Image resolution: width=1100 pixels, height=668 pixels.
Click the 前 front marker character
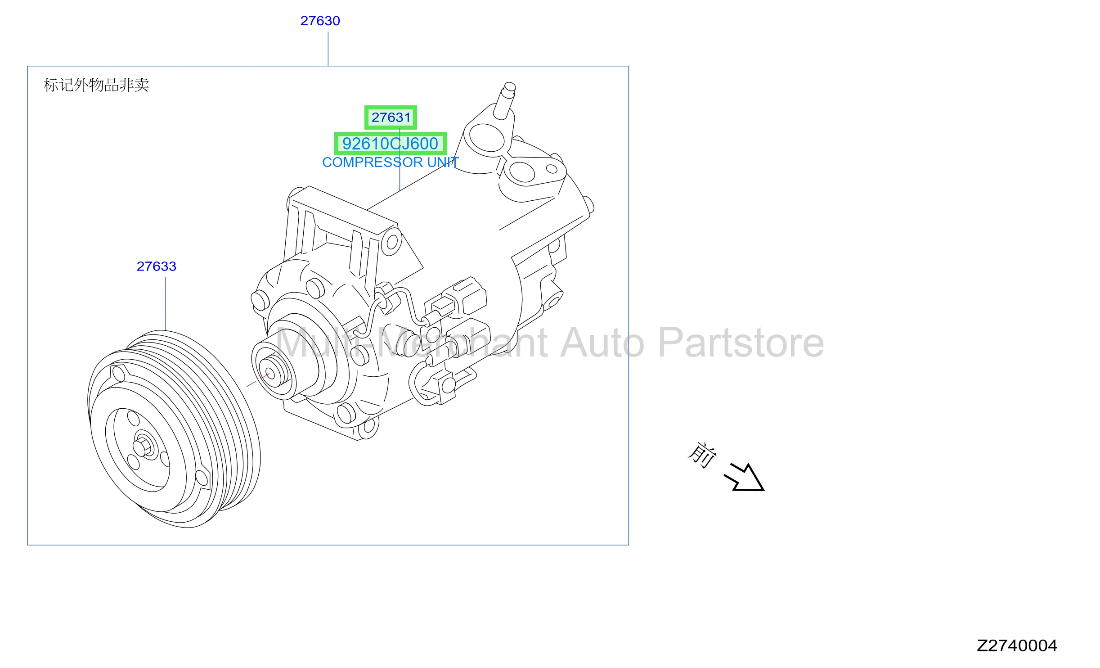click(702, 455)
